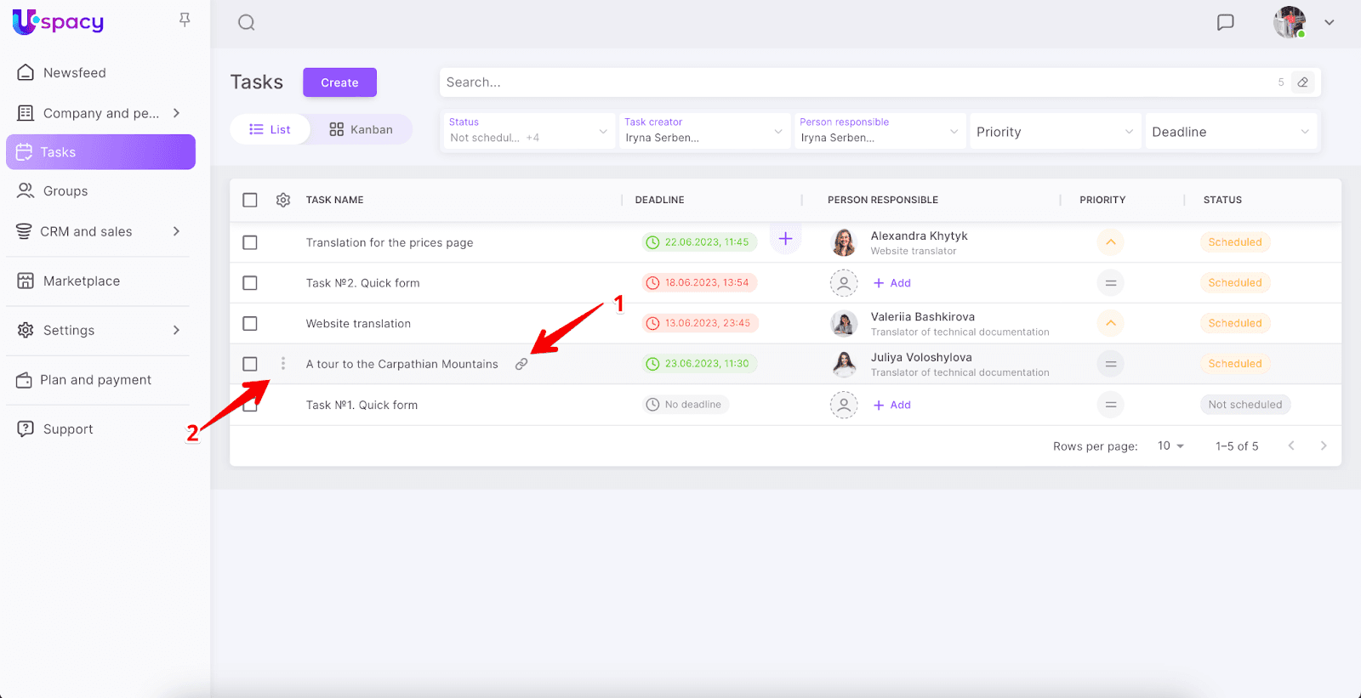This screenshot has height=698, width=1361.
Task: Click the search magnifier icon in top bar
Action: coord(247,23)
